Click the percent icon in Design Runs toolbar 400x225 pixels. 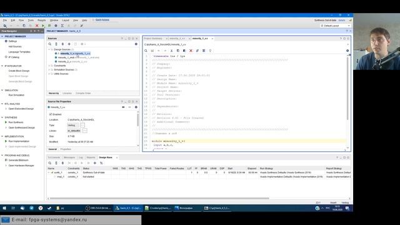tap(101, 163)
